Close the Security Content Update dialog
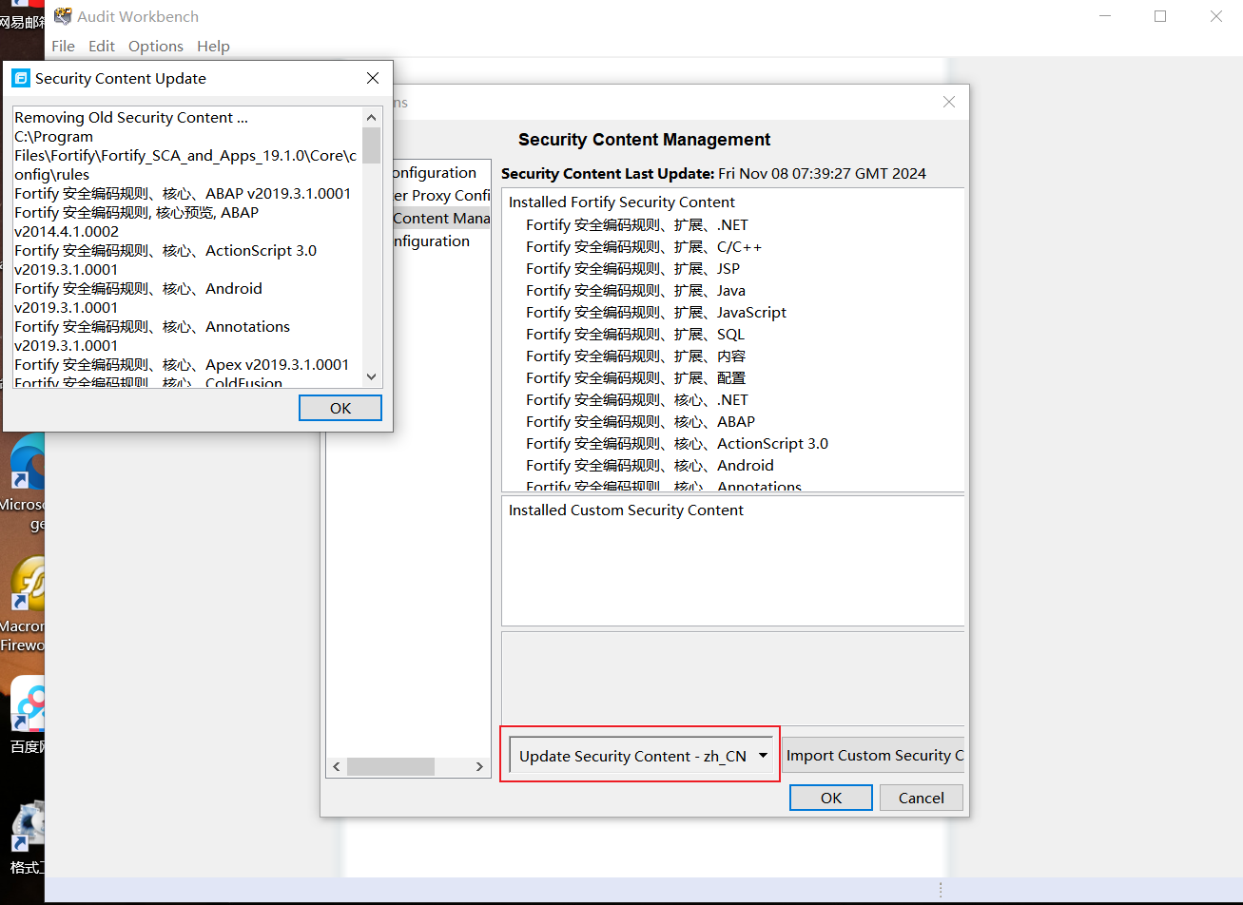1243x905 pixels. coord(373,78)
